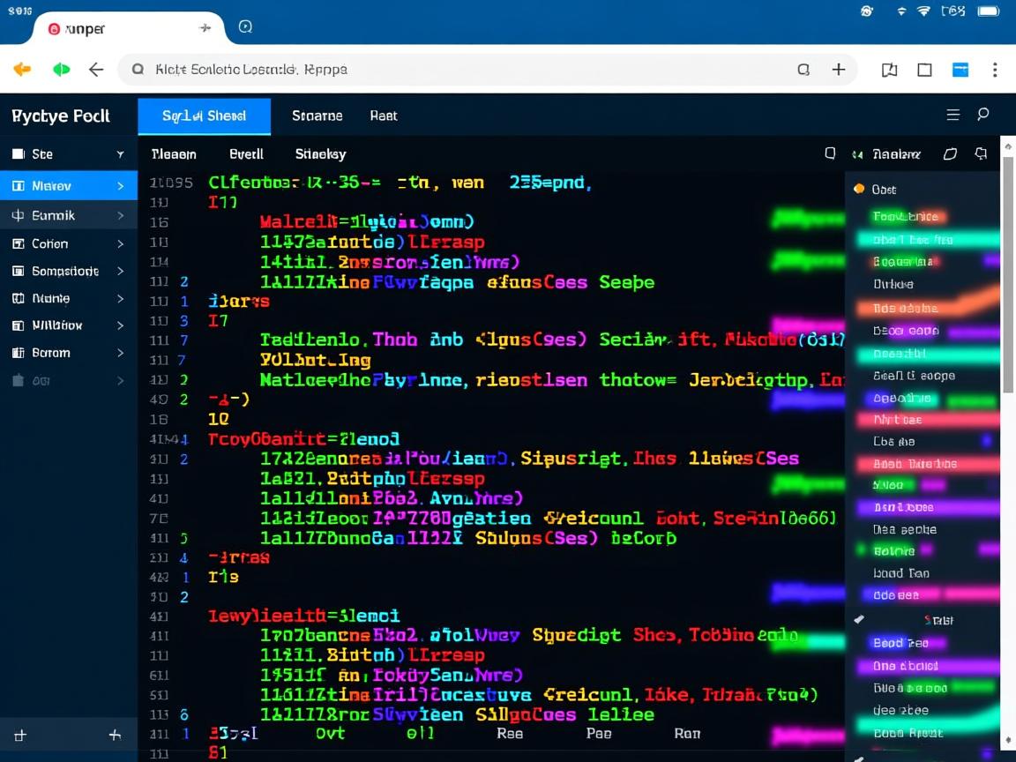Viewport: 1016px width, 762px height.
Task: Click the hamburger menu icon in app header
Action: click(952, 115)
